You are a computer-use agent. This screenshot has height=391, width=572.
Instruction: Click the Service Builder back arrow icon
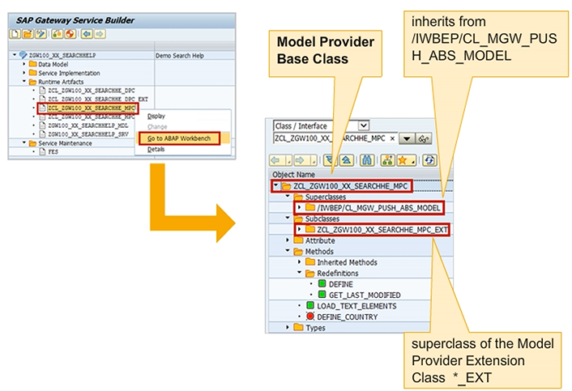point(85,35)
